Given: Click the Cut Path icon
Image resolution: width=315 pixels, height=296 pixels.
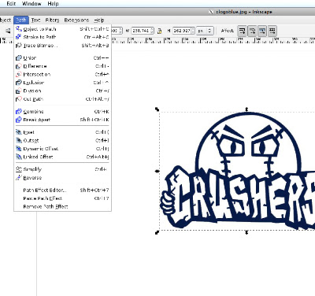Looking at the screenshot, I should 19,99.
